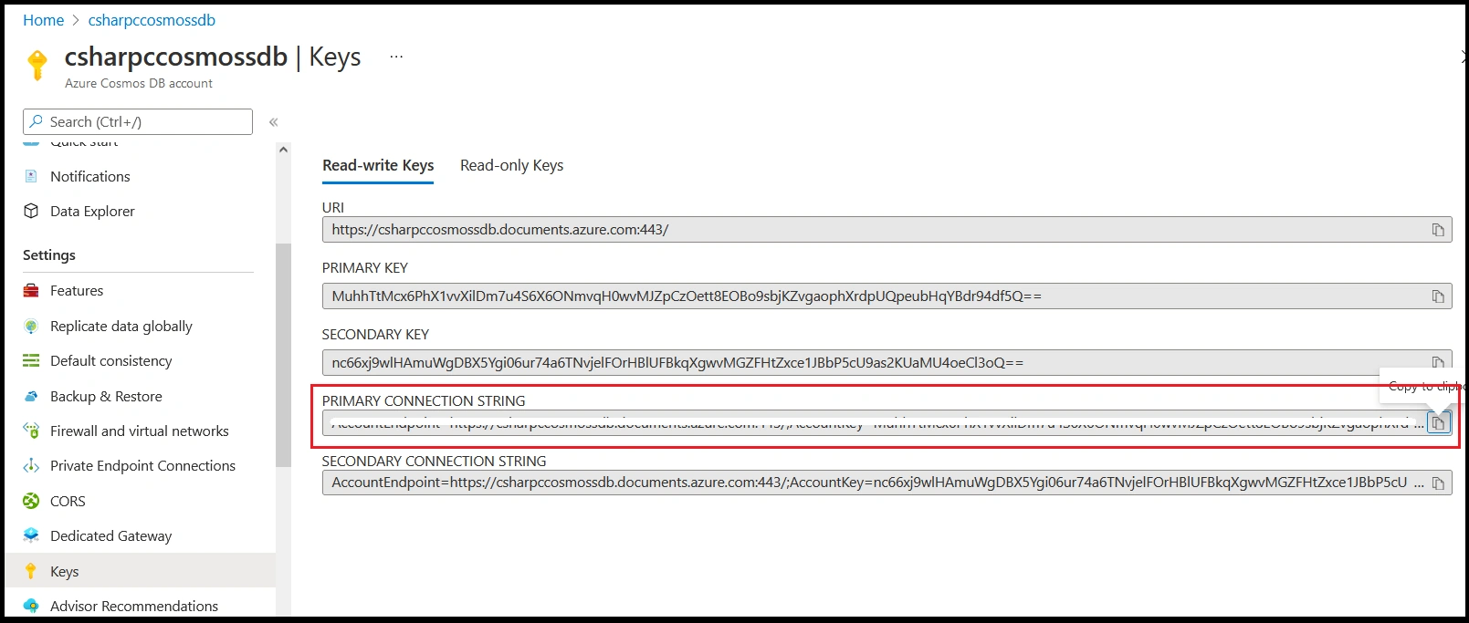
Task: Open Data Explorer in the sidebar
Action: point(92,211)
